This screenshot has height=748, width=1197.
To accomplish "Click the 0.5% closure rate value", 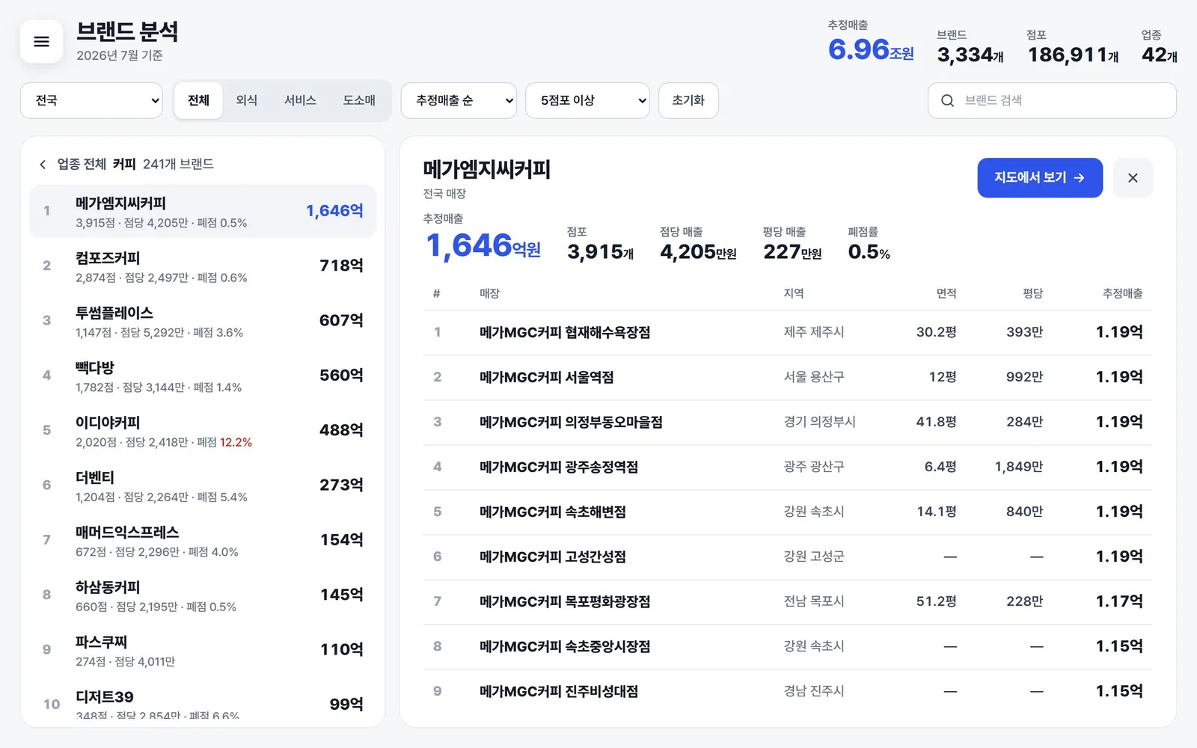I will click(869, 252).
